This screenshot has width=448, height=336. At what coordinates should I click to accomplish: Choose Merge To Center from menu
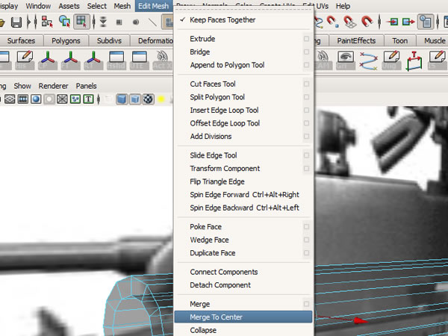243,317
